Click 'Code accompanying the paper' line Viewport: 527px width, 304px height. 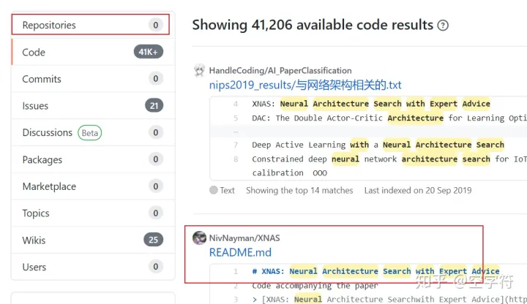[x=315, y=286]
